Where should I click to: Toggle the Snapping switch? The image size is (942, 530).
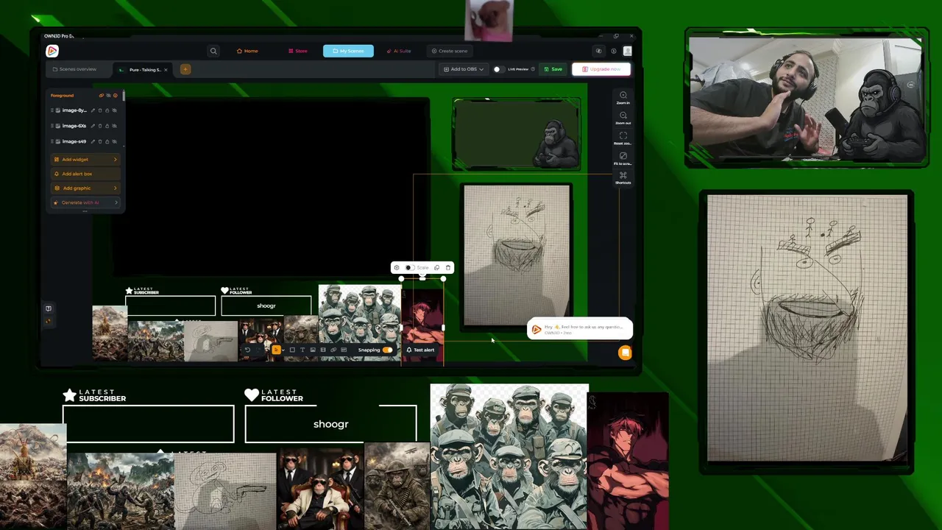pyautogui.click(x=387, y=350)
